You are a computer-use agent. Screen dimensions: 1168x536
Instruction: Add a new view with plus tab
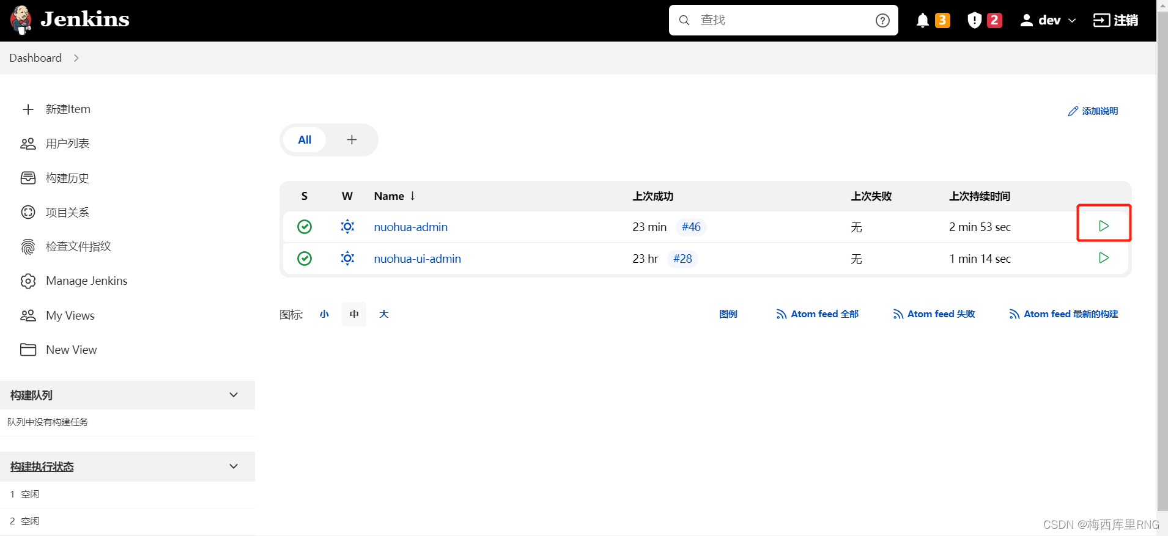[352, 140]
